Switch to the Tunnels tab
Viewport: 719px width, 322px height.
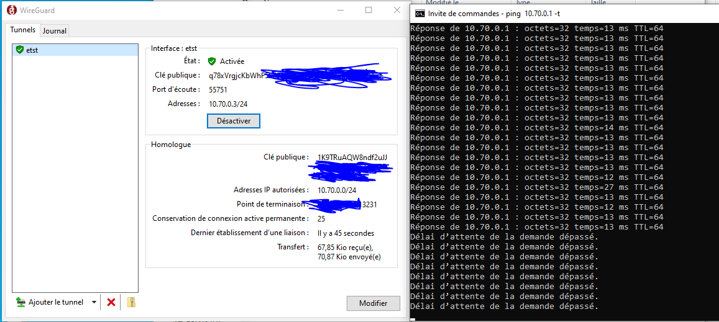[x=22, y=30]
